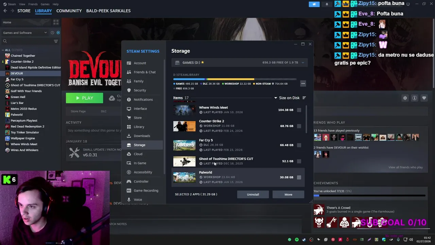The height and width of the screenshot is (245, 435).
Task: Click the Move button
Action: 288,195
